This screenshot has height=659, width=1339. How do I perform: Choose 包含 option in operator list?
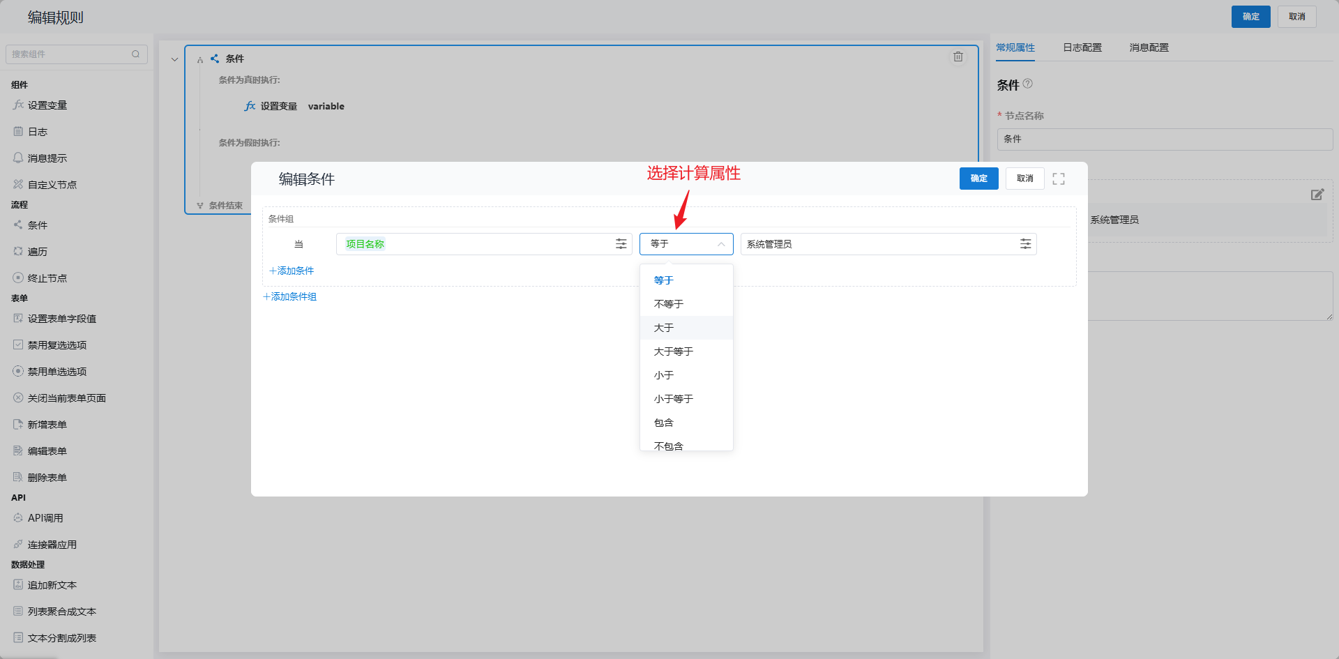click(663, 423)
